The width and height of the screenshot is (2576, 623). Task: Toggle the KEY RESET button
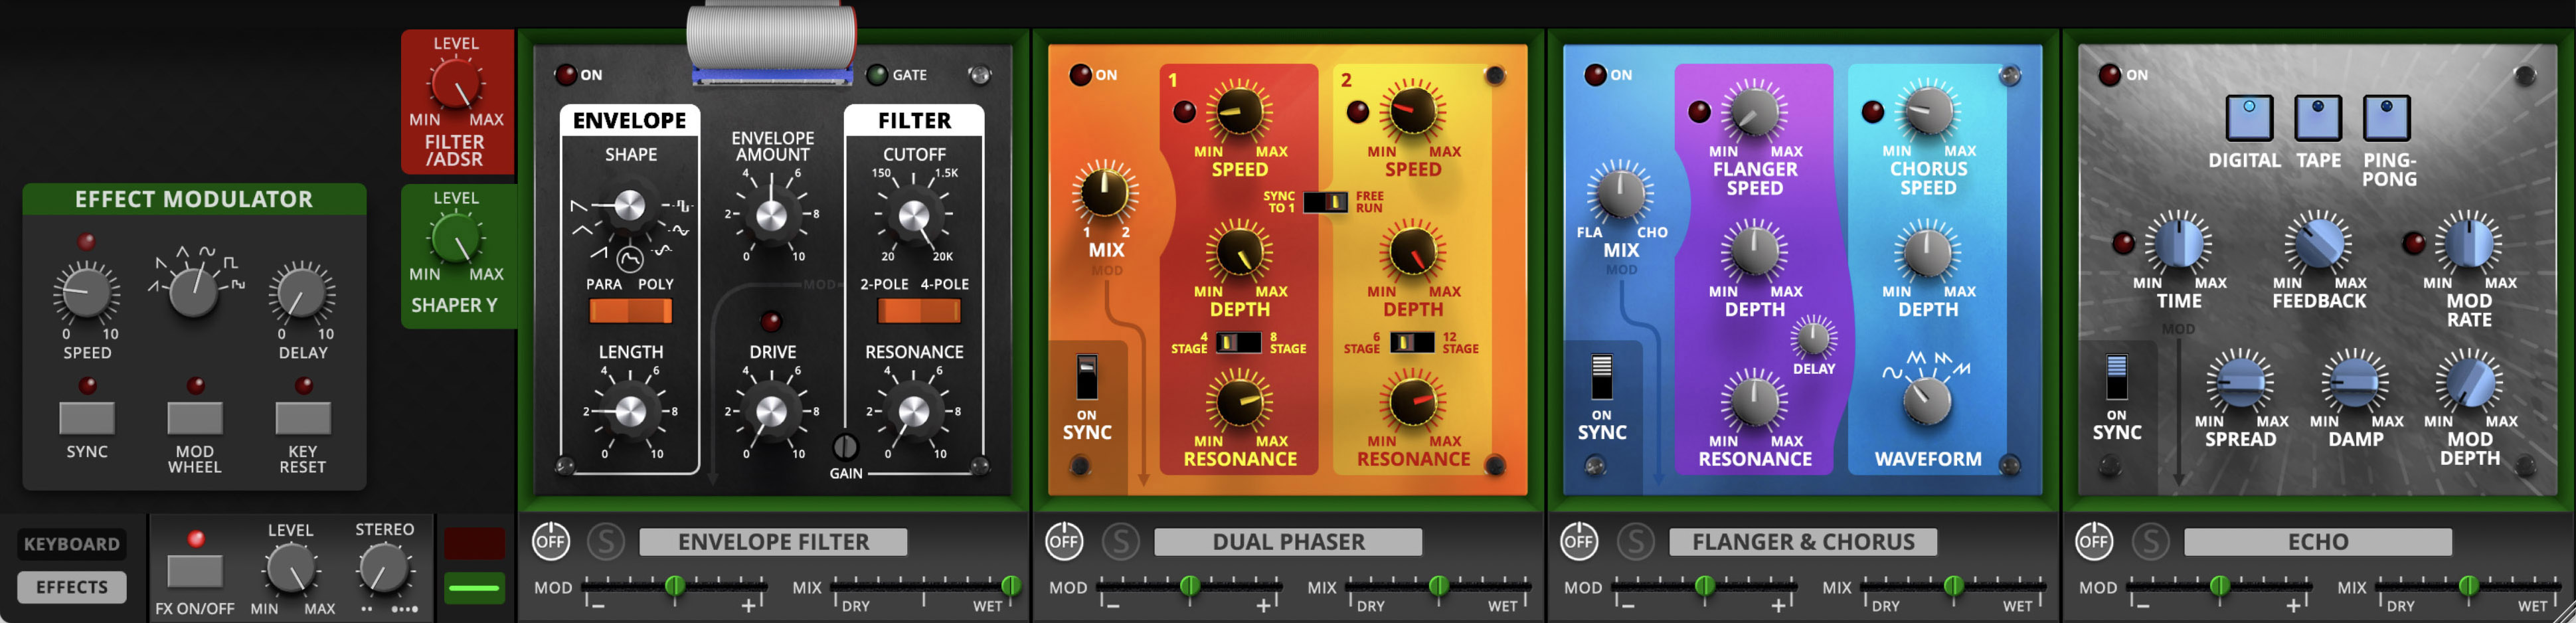click(303, 418)
